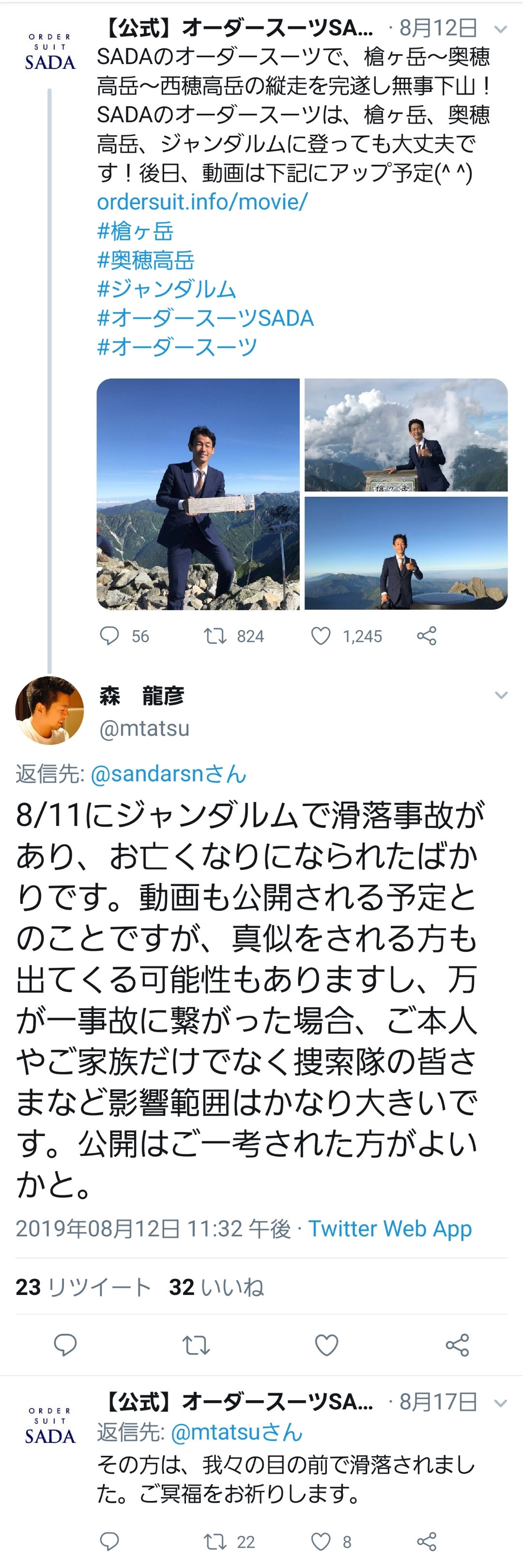
Task: Expand the 8月17日 reply options chevron
Action: 501,1403
